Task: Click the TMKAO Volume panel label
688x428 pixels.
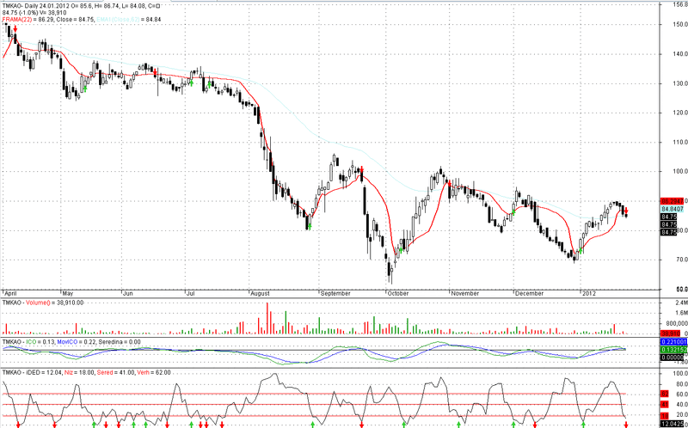Action: click(24, 303)
